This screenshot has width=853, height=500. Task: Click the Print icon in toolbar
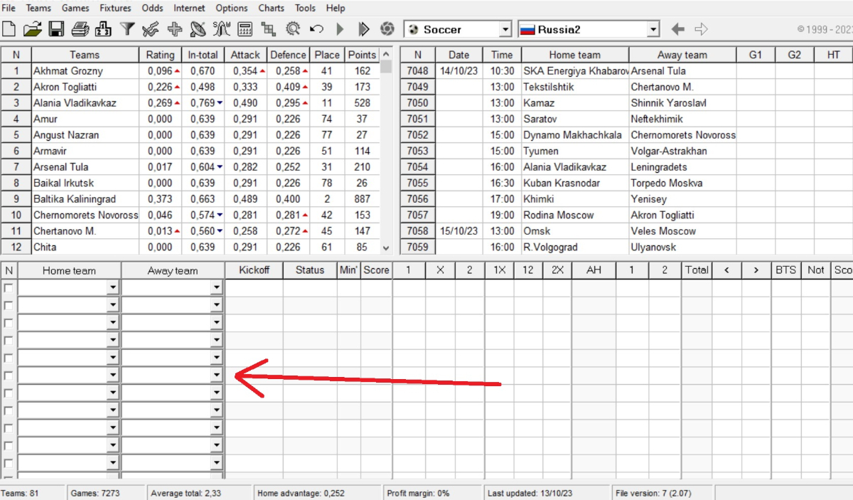pos(80,29)
